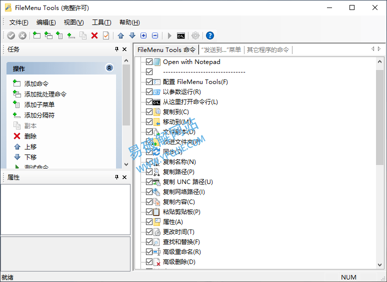Click the collapse all minus toolbar icon
Screen dimensions: 387x282
(x=155, y=36)
